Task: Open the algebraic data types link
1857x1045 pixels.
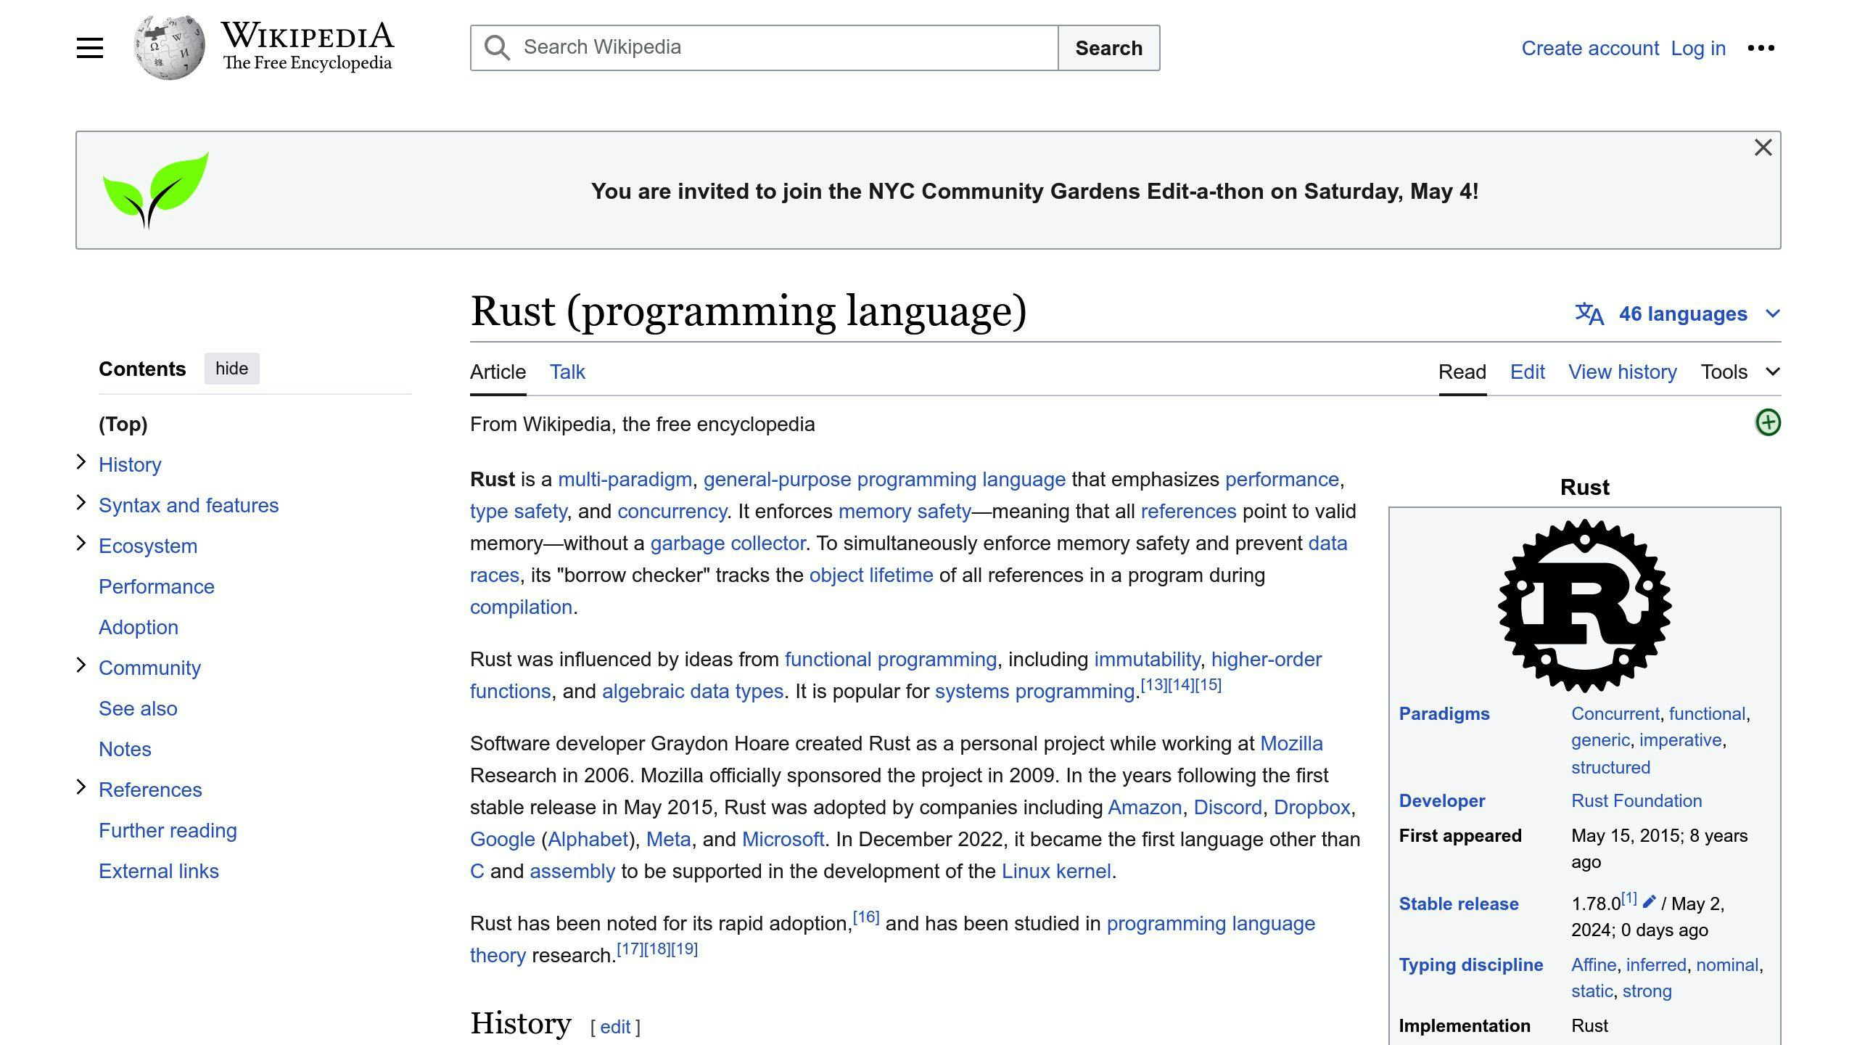Action: tap(693, 692)
